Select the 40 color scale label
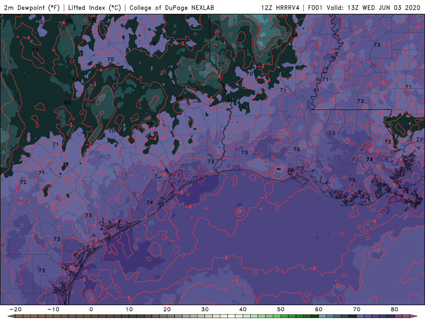Screen dimensions: 425x319 pyautogui.click(x=243, y=309)
